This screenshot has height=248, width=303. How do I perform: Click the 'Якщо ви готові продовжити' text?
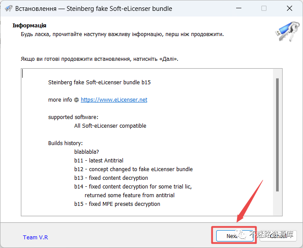tap(99, 59)
